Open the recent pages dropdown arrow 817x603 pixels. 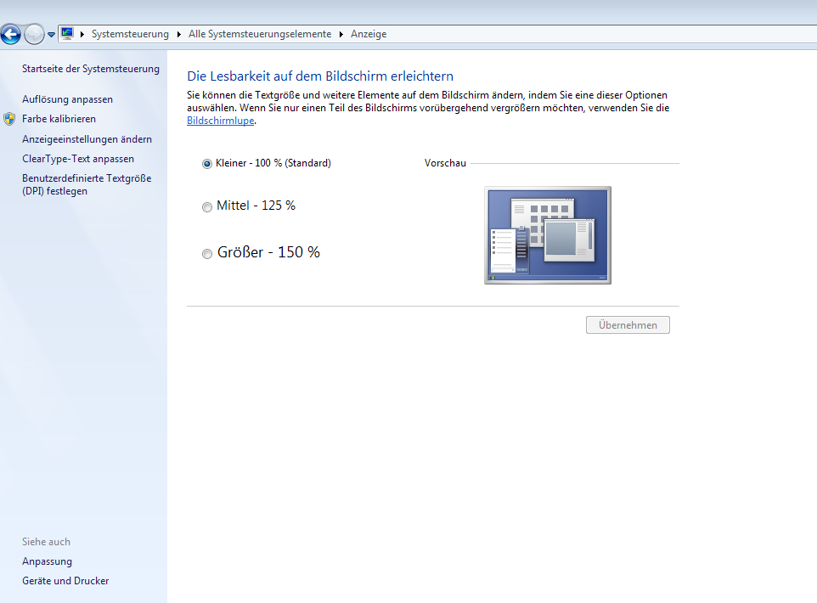51,35
